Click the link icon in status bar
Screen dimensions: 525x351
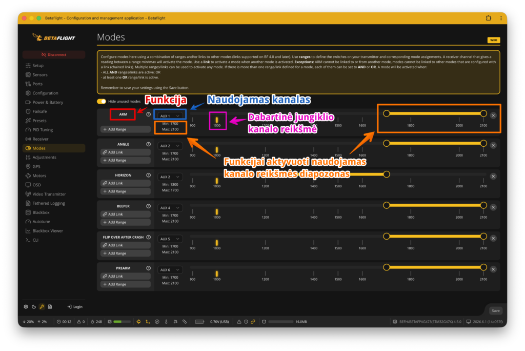253,322
